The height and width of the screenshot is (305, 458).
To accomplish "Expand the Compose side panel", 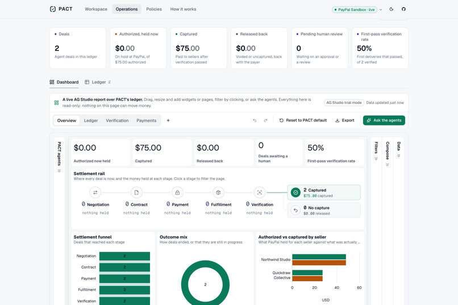I will [388, 154].
